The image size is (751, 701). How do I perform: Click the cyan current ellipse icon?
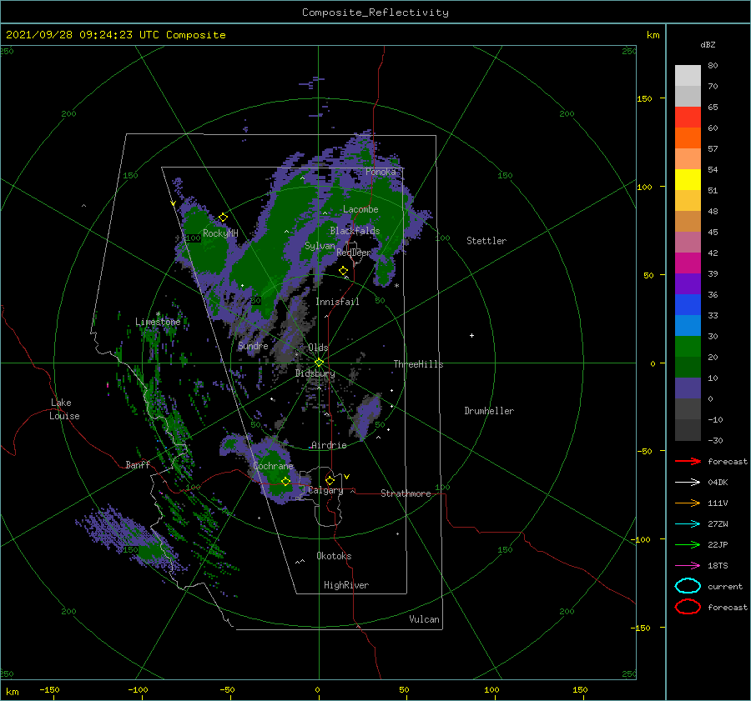688,586
